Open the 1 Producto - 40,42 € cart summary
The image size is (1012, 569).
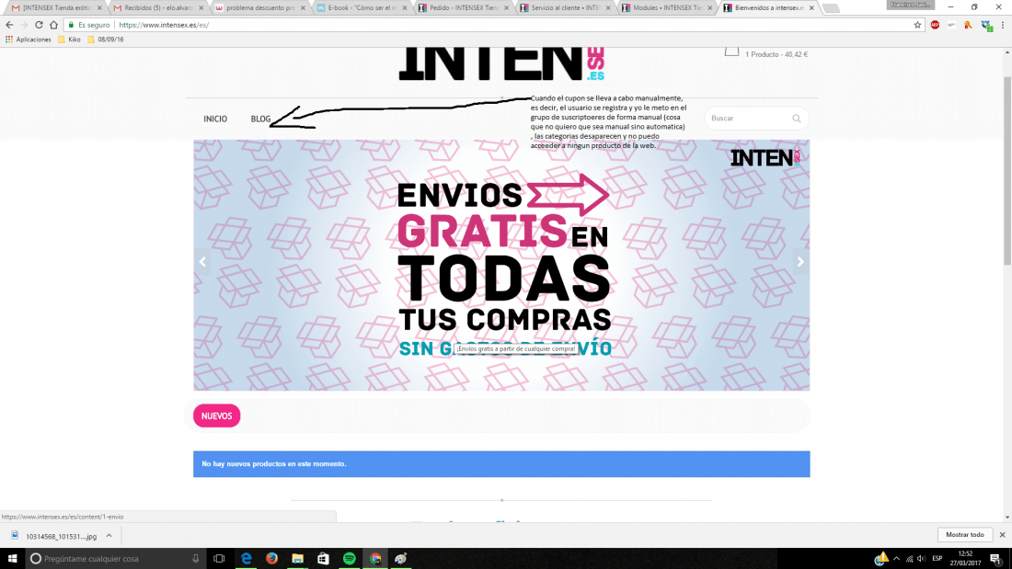click(776, 54)
